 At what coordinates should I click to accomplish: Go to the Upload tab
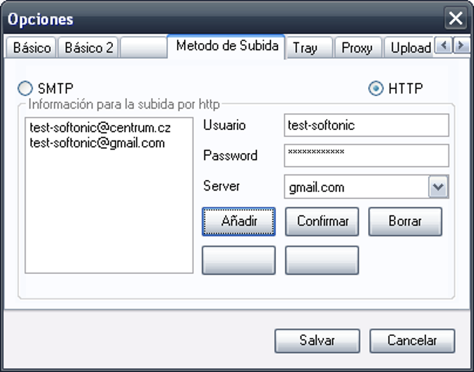tap(408, 48)
